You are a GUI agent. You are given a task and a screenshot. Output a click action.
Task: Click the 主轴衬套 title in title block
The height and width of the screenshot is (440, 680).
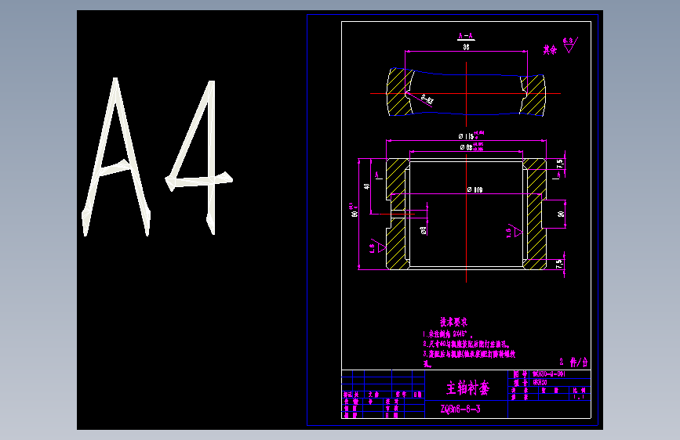click(x=468, y=388)
